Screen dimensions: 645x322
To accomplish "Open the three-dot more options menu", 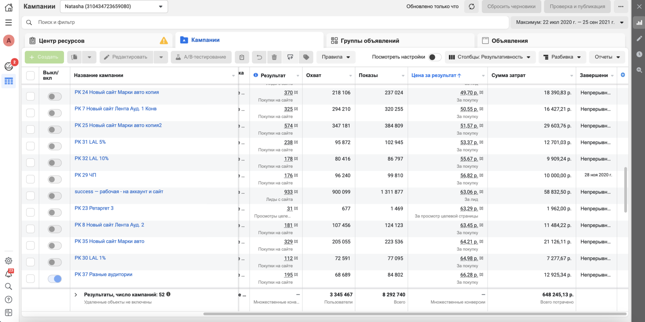I will (x=621, y=7).
